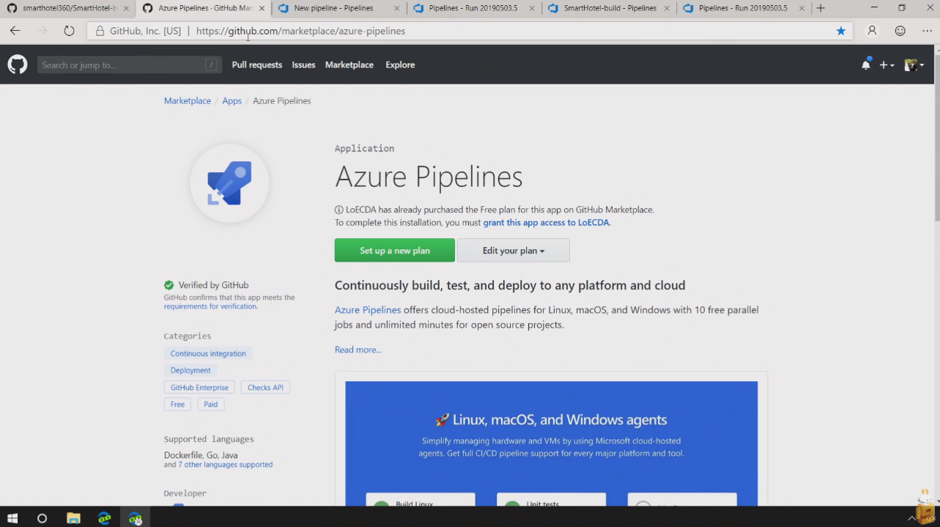Screen dimensions: 940x527
Task: Expand the Edit your plan dropdown
Action: pos(513,251)
